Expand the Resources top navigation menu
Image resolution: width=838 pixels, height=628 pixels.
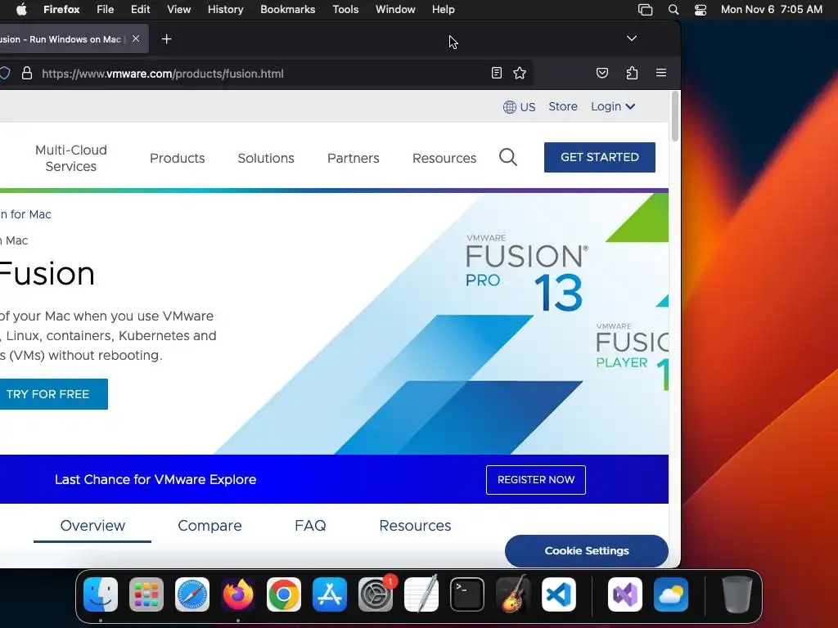point(444,158)
